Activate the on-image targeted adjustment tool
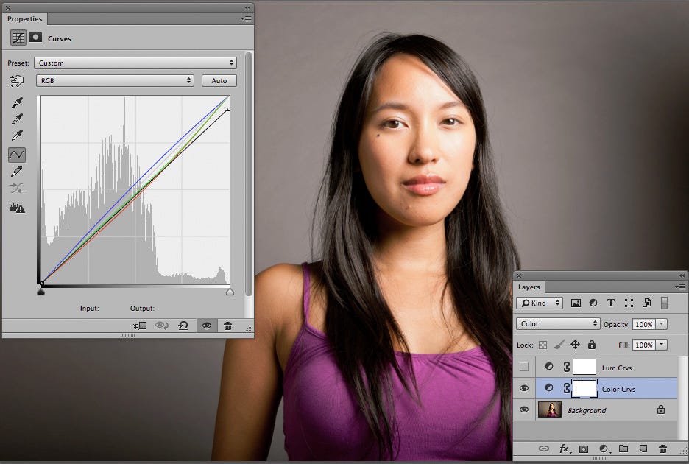This screenshot has height=464, width=689. click(17, 81)
